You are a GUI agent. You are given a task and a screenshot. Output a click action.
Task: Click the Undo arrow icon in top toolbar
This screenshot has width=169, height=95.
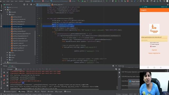click(144, 1)
